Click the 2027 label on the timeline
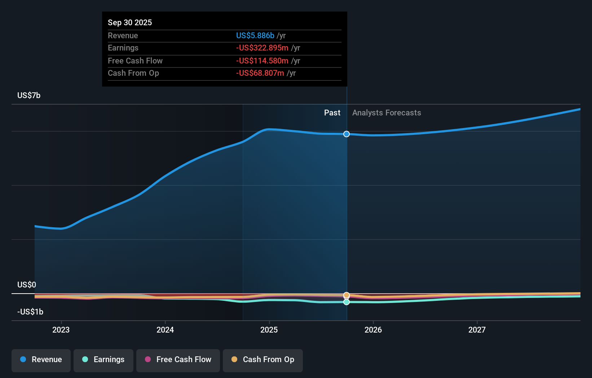Viewport: 592px width, 378px height. [477, 330]
